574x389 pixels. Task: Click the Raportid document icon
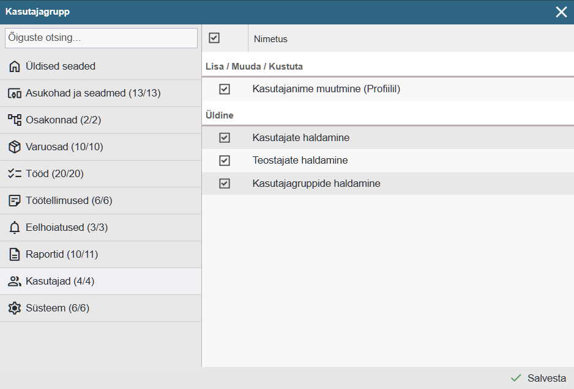pos(15,255)
